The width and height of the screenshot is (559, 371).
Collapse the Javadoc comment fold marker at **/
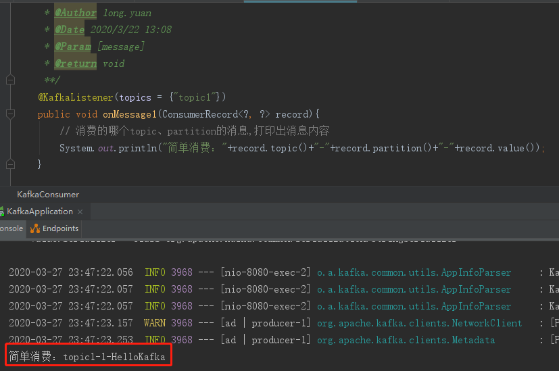click(x=10, y=80)
